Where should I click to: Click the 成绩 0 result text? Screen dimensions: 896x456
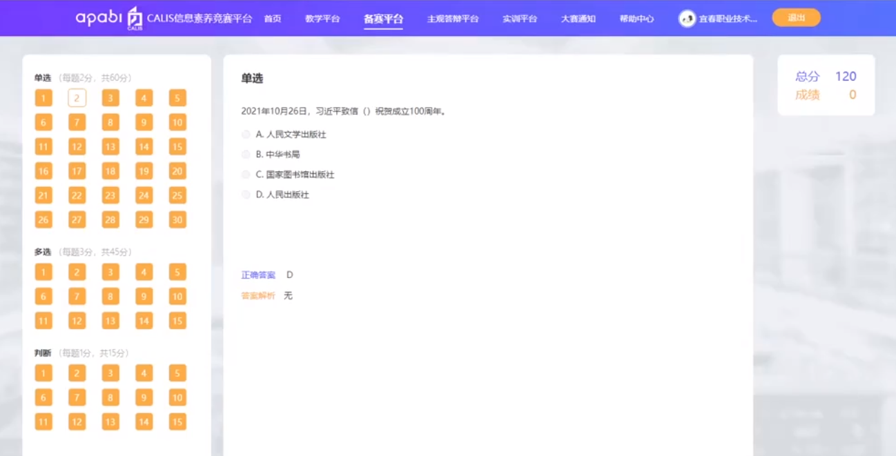pyautogui.click(x=826, y=95)
